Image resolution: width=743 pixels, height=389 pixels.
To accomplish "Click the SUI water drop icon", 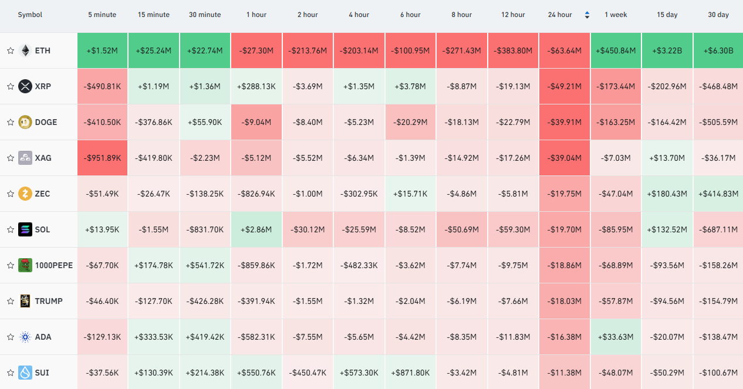I will (25, 373).
